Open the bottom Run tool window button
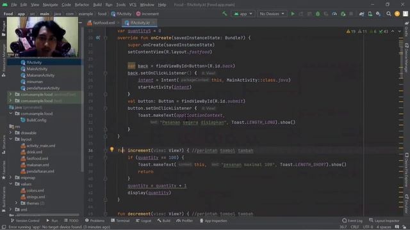Screen dimensions: 410x230 [x=52, y=220]
